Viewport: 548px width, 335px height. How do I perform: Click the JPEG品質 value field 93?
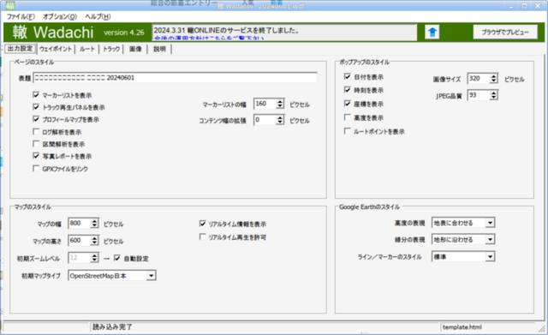pos(479,95)
